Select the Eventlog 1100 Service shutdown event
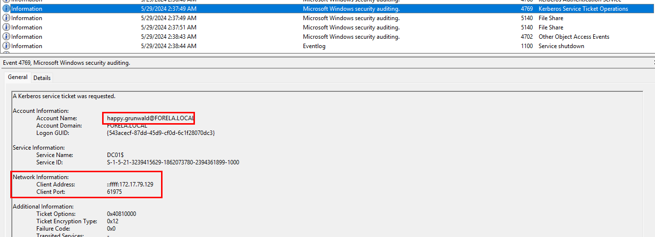The image size is (655, 237). pyautogui.click(x=327, y=46)
